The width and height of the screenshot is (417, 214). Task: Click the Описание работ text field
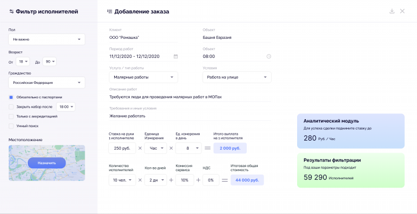[x=190, y=97]
